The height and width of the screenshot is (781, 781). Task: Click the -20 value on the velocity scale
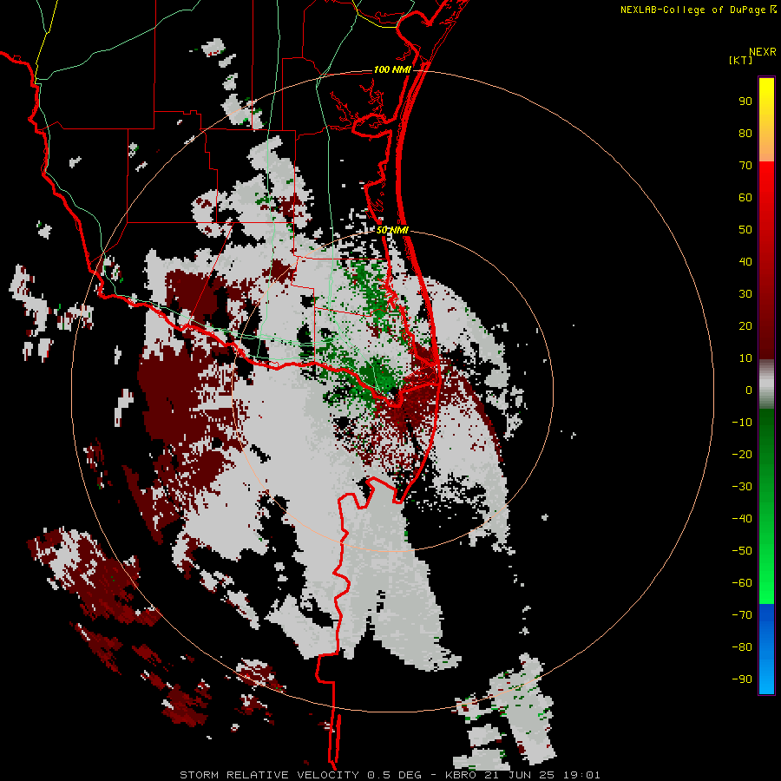[x=742, y=455]
